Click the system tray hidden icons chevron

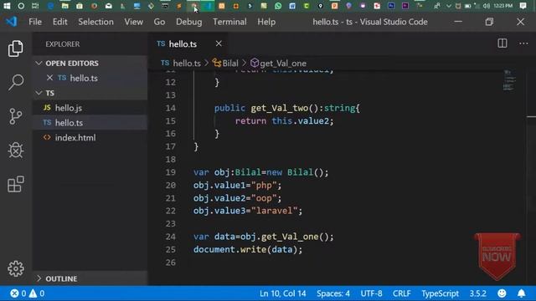point(449,6)
